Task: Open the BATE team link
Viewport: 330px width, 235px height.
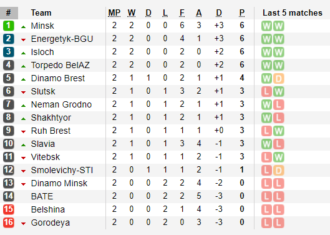Action: [x=42, y=196]
